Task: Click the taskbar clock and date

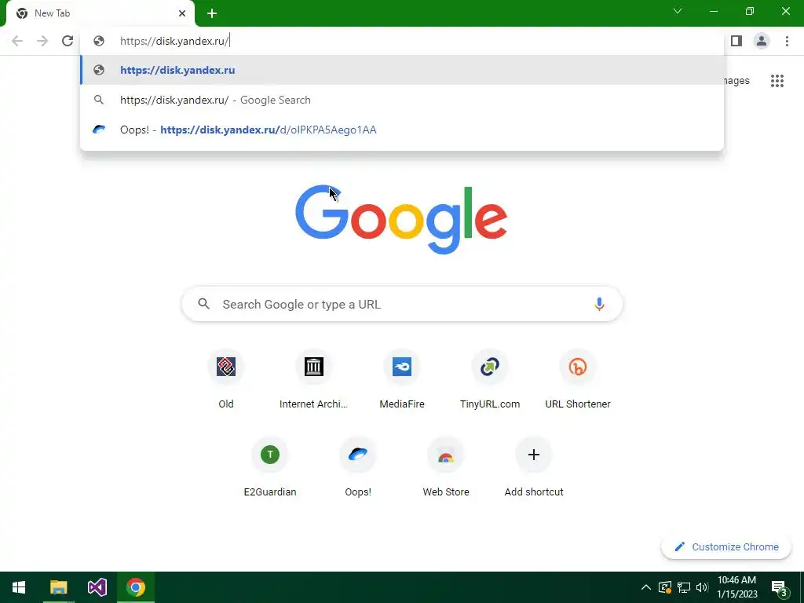Action: click(x=736, y=587)
